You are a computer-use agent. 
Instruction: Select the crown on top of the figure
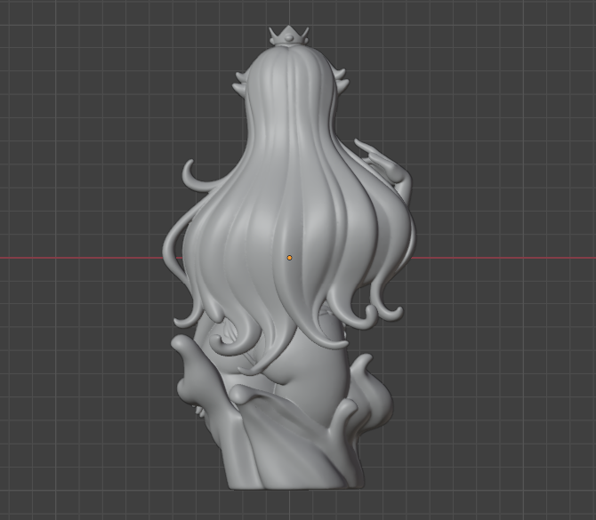(289, 36)
